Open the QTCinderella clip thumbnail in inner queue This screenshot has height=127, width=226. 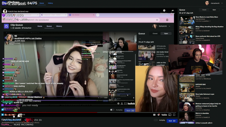pyautogui.click(x=147, y=47)
